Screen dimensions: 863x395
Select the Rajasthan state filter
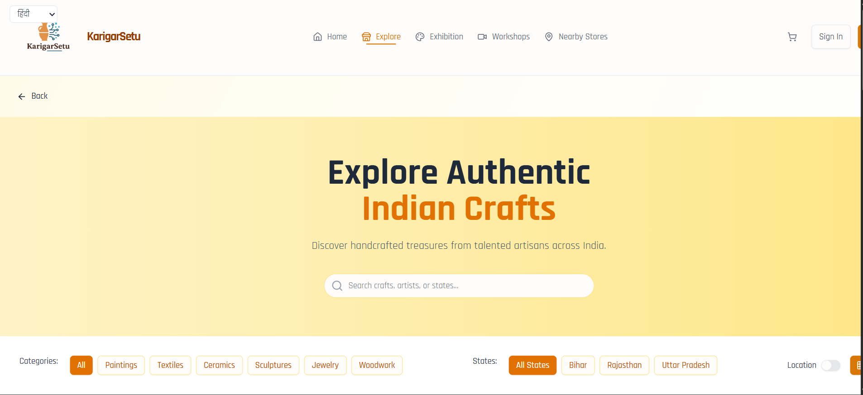click(624, 365)
